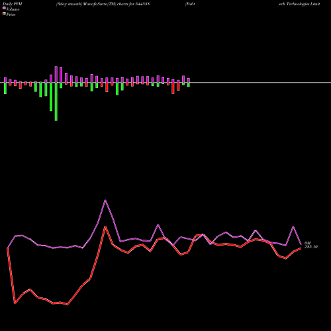Click the longest green bar in histogram

56,102
